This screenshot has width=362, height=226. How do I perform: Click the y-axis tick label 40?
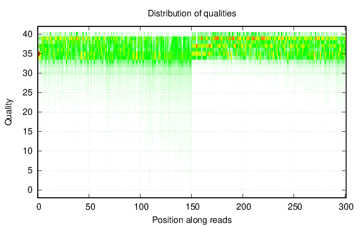coord(28,35)
